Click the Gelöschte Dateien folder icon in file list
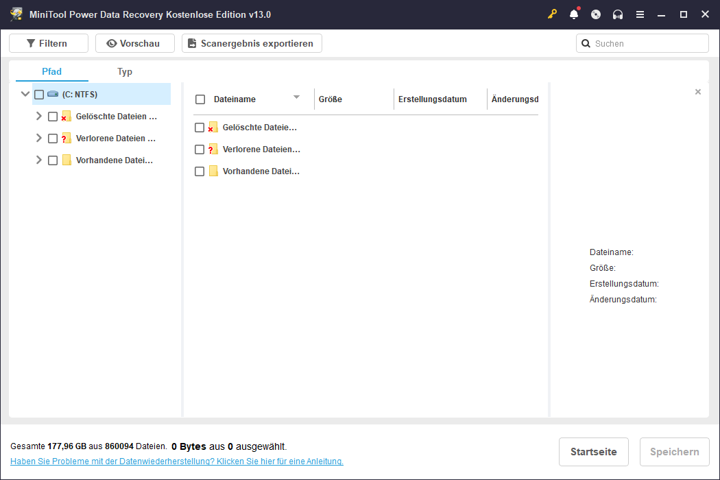 click(213, 128)
